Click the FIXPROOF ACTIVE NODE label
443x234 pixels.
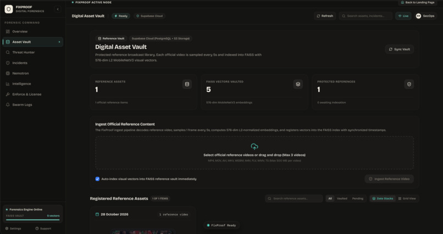[93, 2]
